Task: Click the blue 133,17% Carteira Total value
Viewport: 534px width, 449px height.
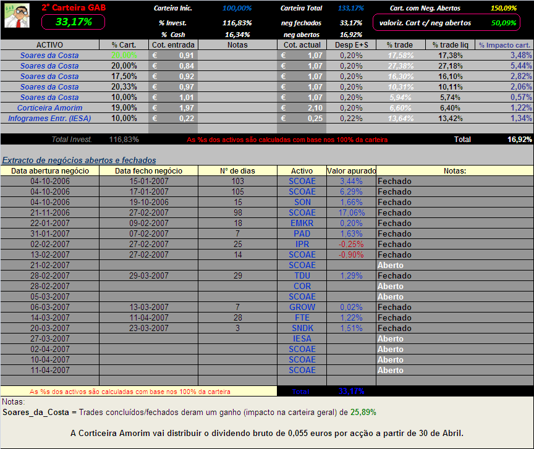Action: [351, 8]
